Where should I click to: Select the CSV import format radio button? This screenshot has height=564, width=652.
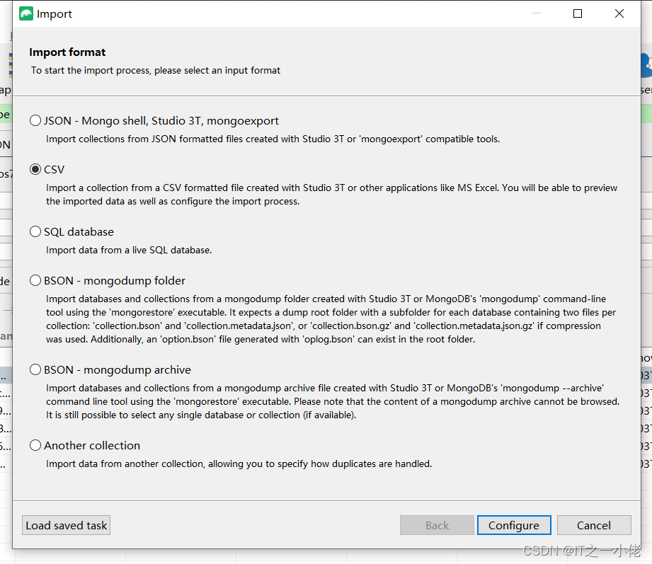[x=35, y=169]
